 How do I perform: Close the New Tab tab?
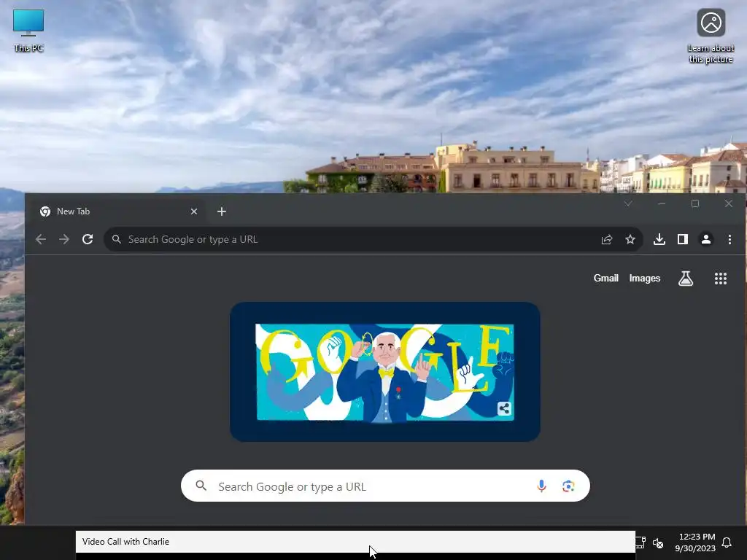[194, 211]
